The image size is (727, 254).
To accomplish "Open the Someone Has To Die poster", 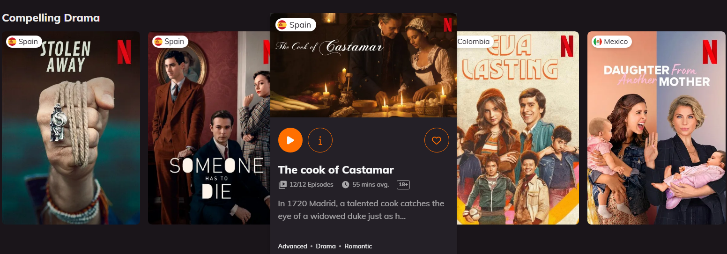I will (x=209, y=128).
